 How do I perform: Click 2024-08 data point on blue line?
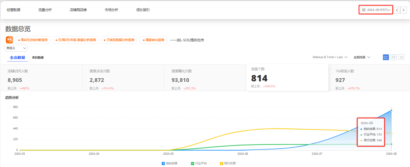click(x=391, y=110)
